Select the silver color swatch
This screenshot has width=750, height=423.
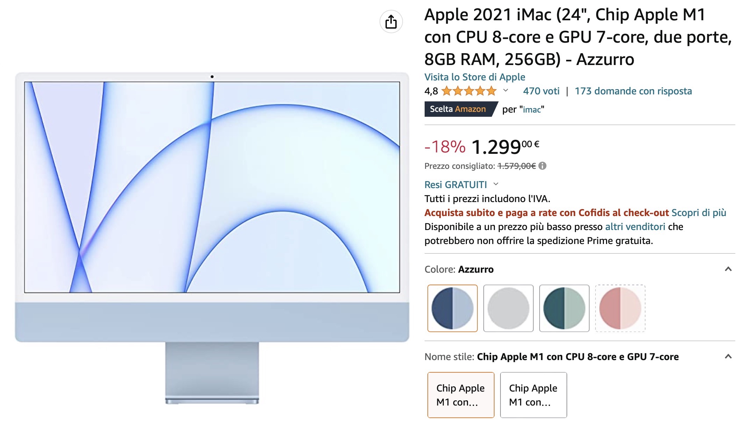pos(509,308)
